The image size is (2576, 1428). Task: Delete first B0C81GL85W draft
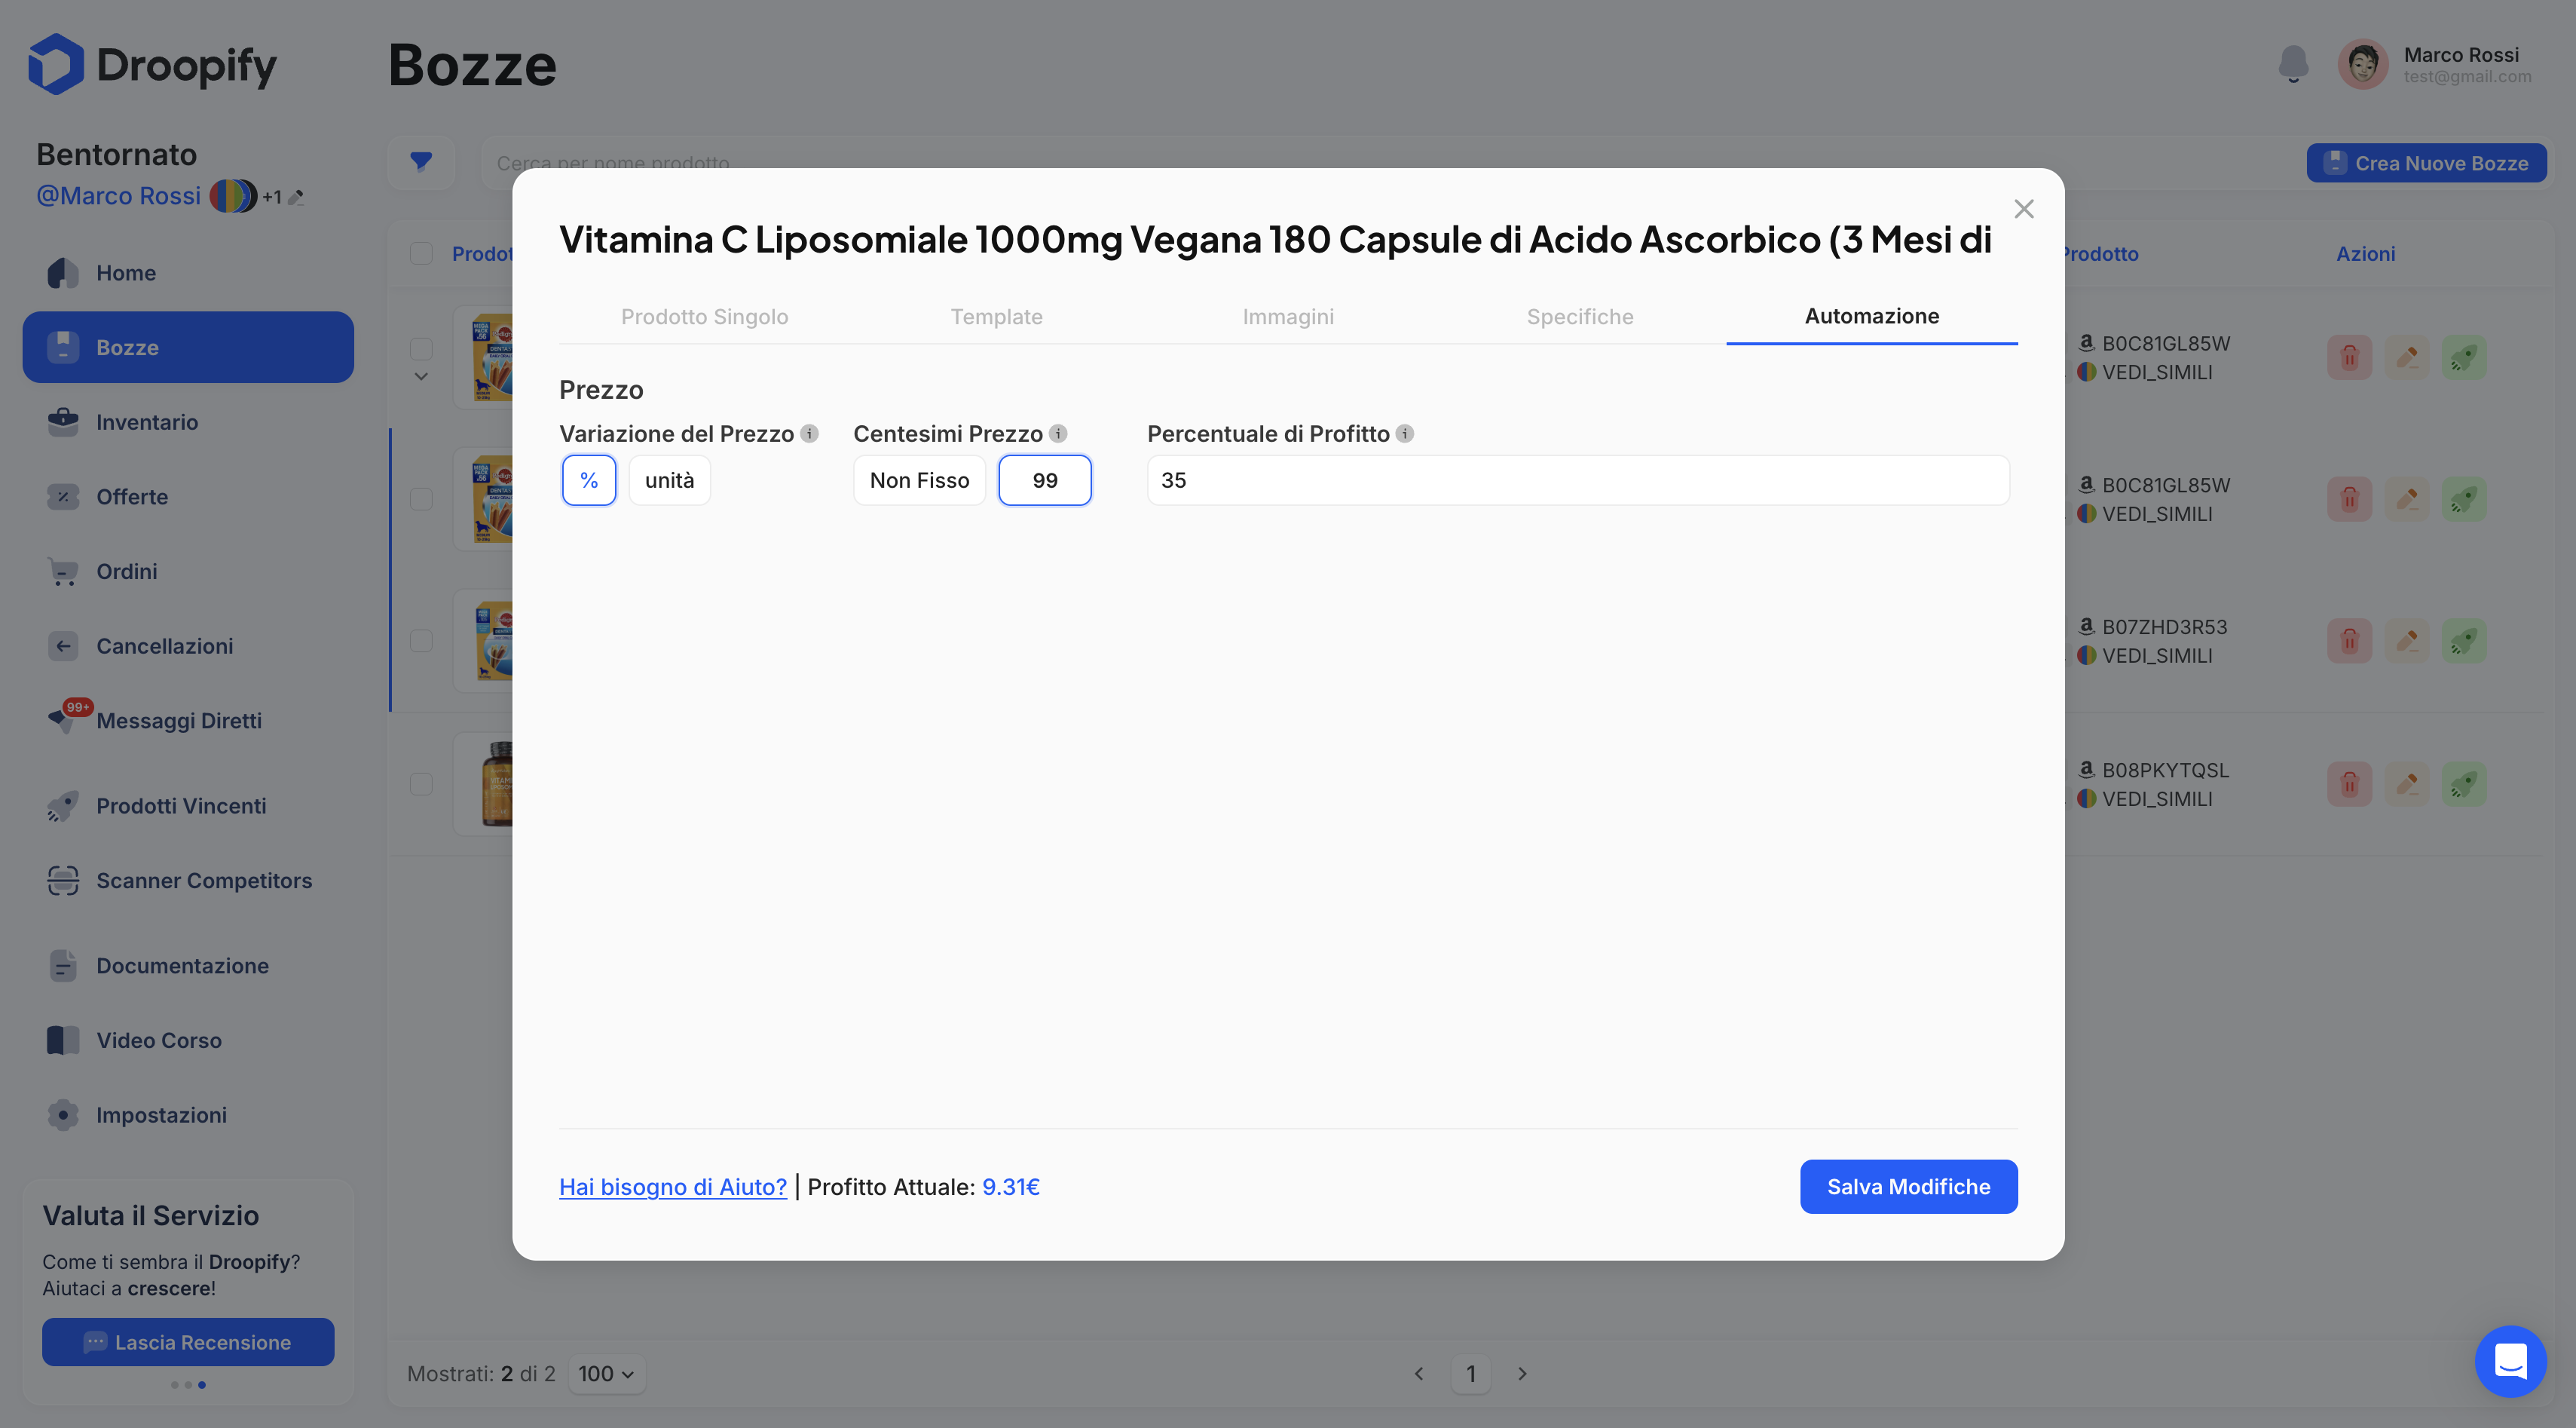click(2349, 357)
